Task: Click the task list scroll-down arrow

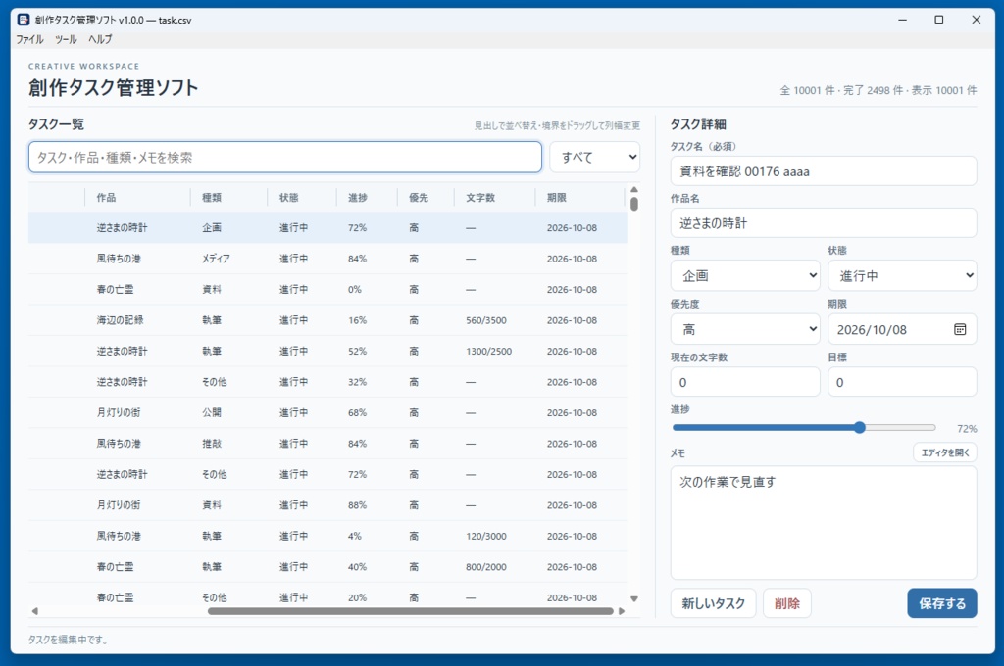Action: coord(634,599)
